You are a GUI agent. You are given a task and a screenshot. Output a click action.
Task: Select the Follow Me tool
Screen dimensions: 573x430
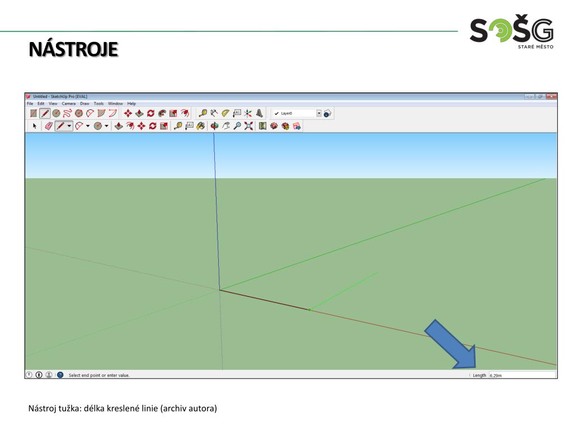pyautogui.click(x=162, y=113)
